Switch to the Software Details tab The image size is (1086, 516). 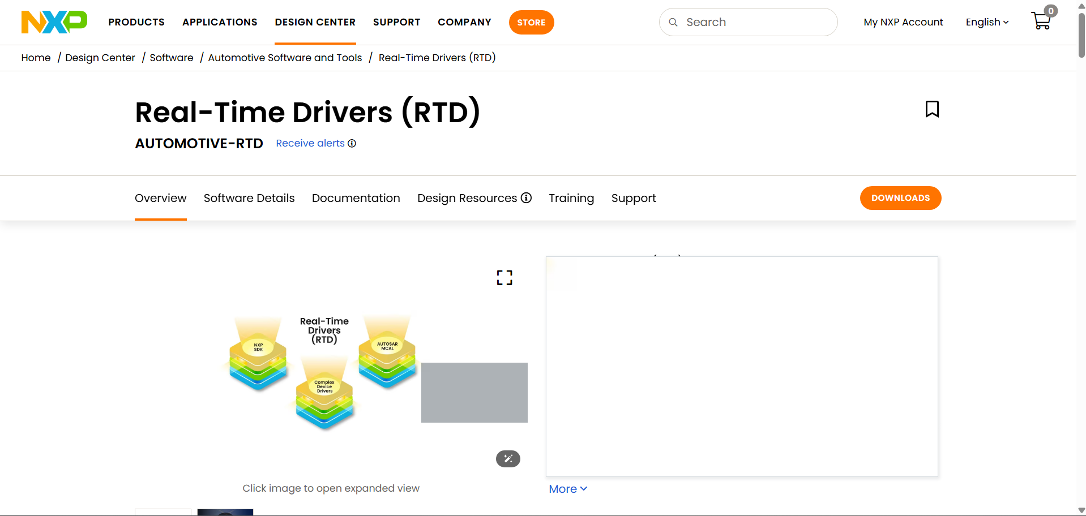249,198
